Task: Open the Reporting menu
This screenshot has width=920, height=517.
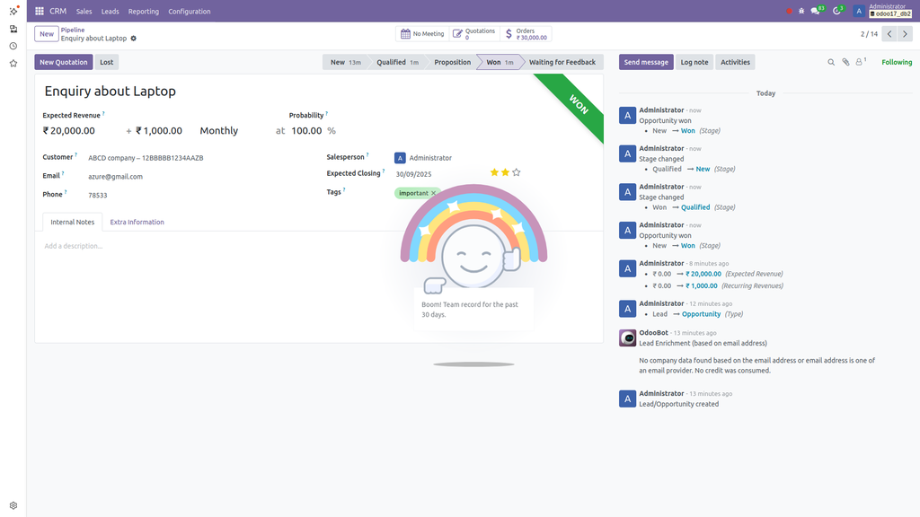Action: click(143, 12)
